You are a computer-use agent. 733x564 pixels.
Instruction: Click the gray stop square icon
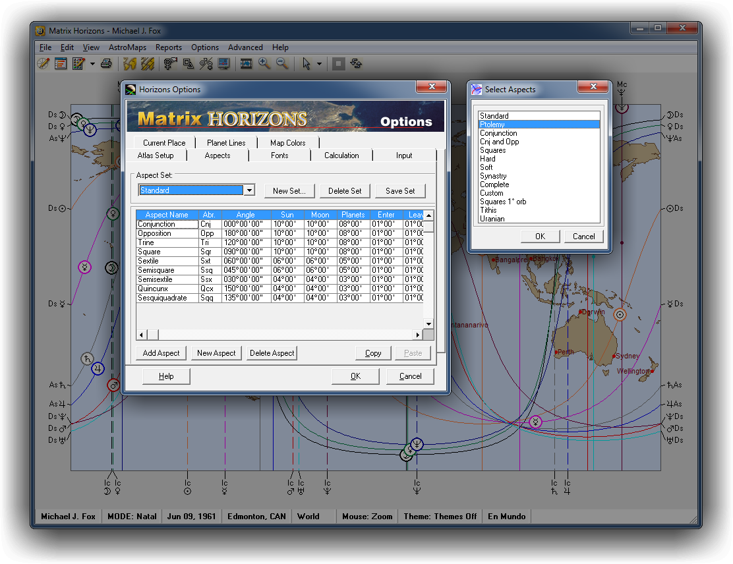(338, 63)
